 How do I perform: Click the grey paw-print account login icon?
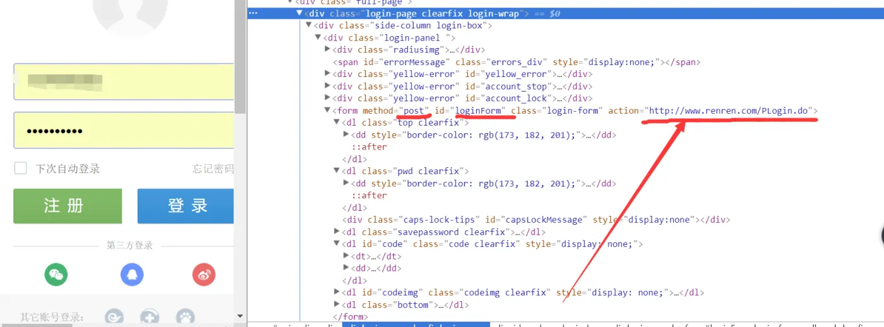[185, 316]
